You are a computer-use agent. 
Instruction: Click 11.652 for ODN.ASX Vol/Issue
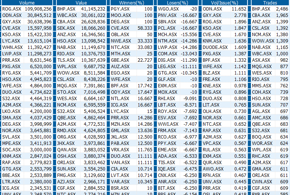click(x=239, y=9)
